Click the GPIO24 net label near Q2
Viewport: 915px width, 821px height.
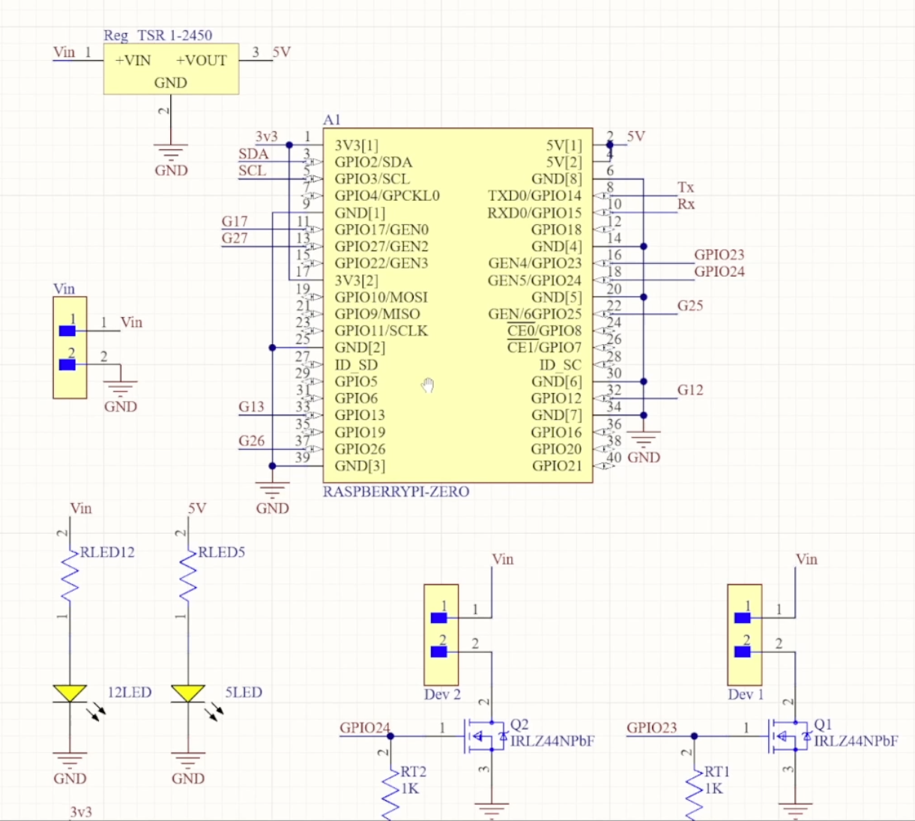(365, 728)
